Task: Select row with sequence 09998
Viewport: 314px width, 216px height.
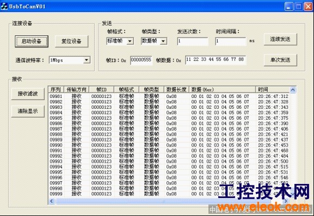Action: coord(169,188)
